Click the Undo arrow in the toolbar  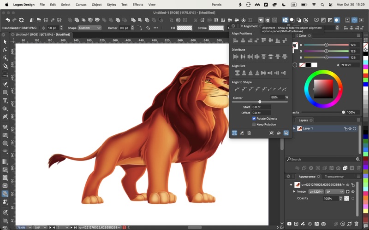[x=7, y=20]
